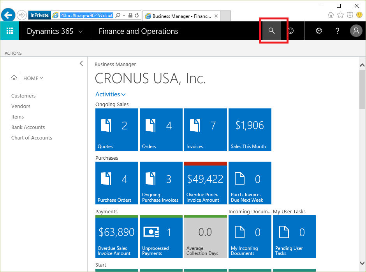This screenshot has width=366, height=272.
Task: Refresh the page with the reload icon
Action: [137, 16]
